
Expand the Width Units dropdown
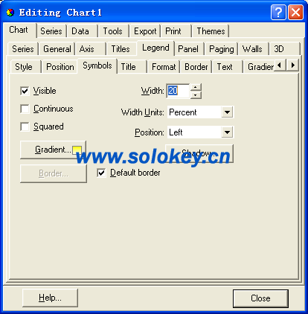pyautogui.click(x=227, y=112)
